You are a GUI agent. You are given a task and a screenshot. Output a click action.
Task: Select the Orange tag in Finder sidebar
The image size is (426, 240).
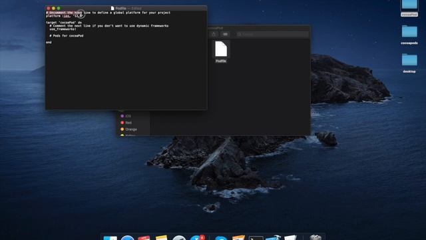pos(128,129)
